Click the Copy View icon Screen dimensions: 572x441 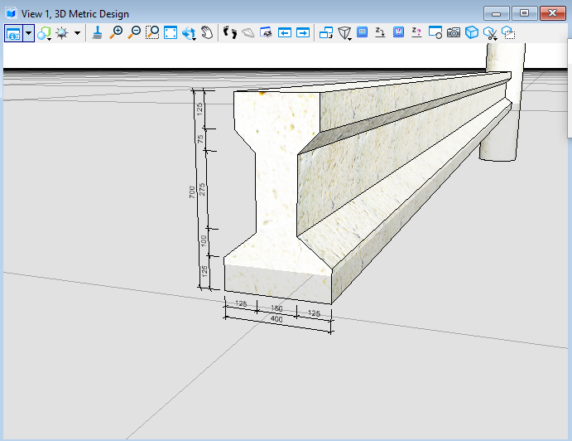point(325,33)
